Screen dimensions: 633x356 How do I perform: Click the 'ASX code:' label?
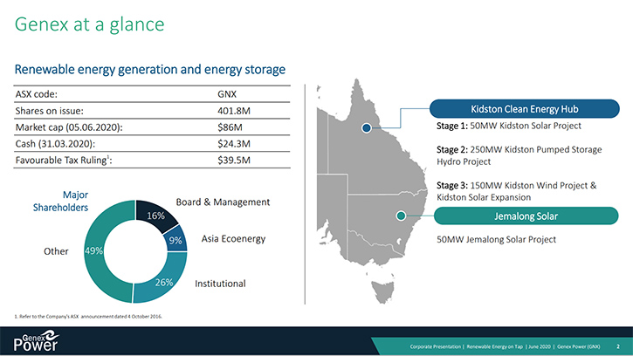point(37,94)
